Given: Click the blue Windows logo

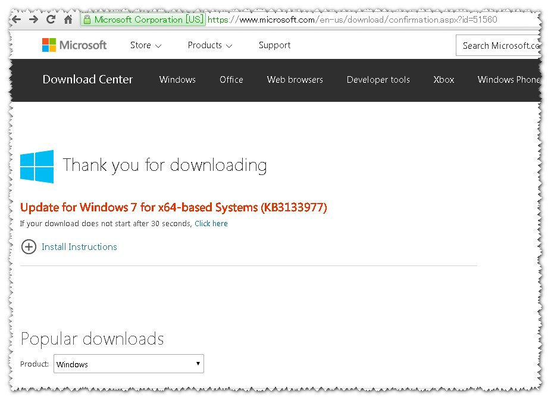Looking at the screenshot, I should (37, 167).
